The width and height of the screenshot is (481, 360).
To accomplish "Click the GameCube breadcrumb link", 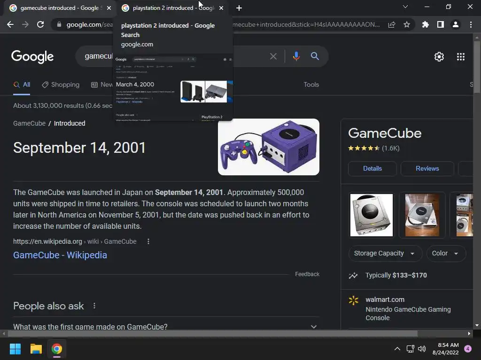I will tap(29, 123).
